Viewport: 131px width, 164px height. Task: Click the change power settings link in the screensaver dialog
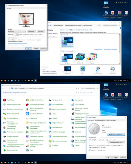(18, 44)
